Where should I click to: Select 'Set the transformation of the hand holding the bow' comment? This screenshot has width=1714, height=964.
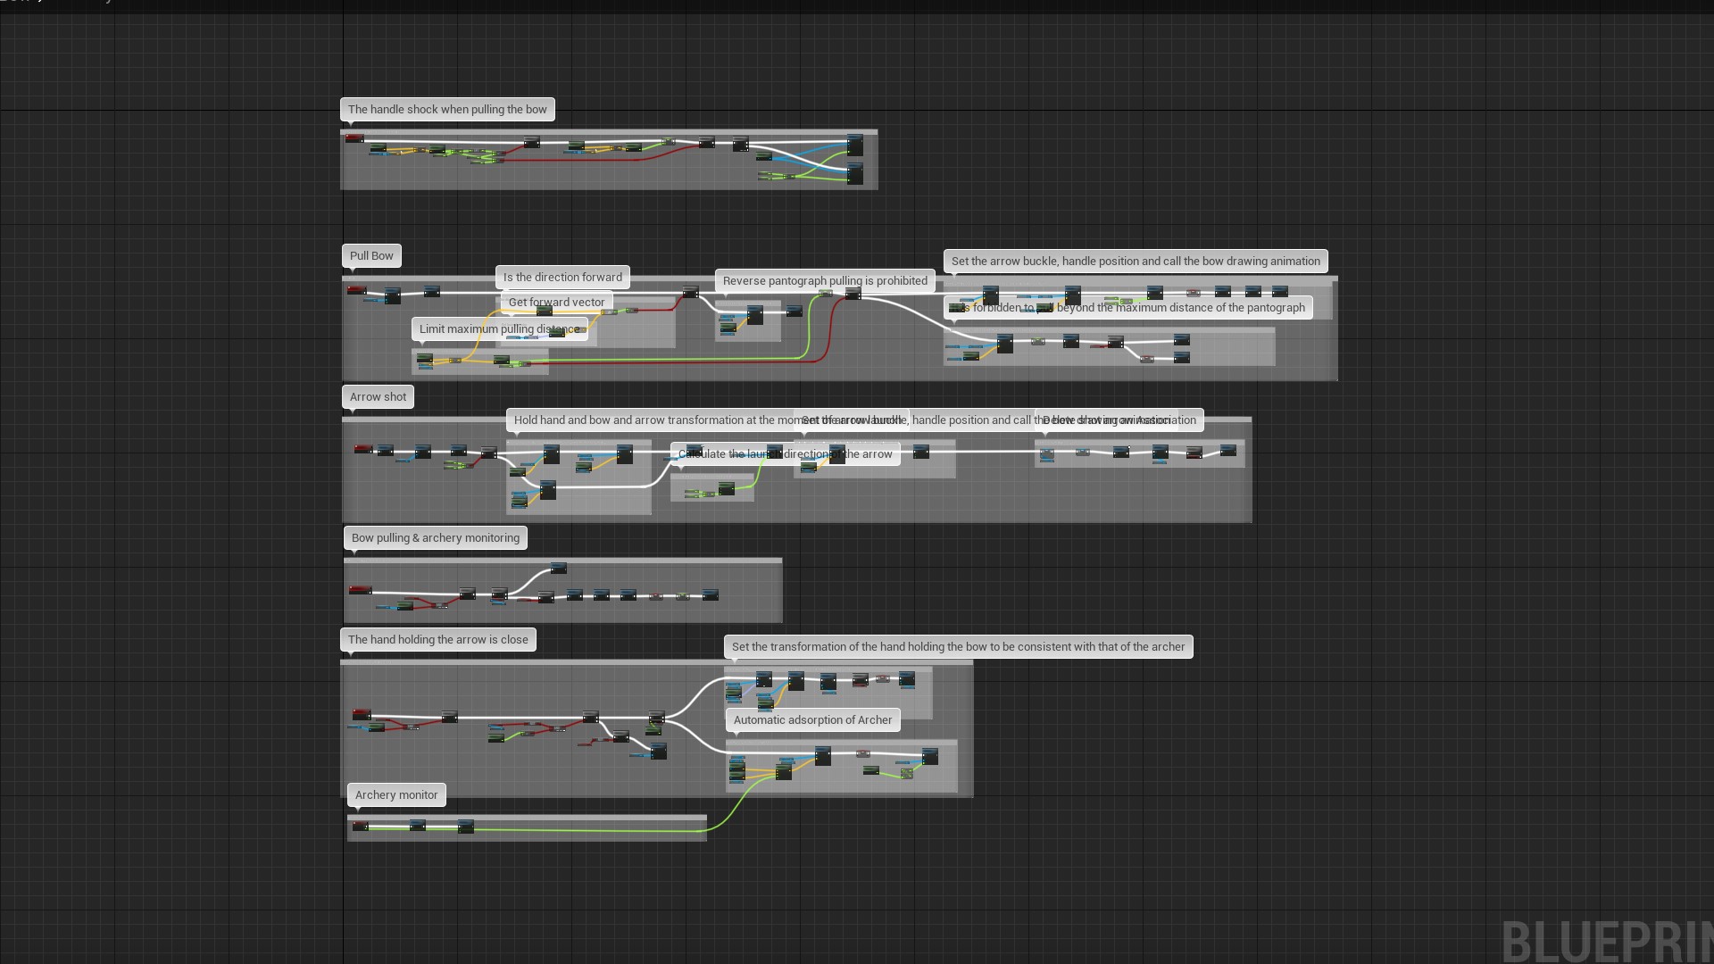click(958, 647)
